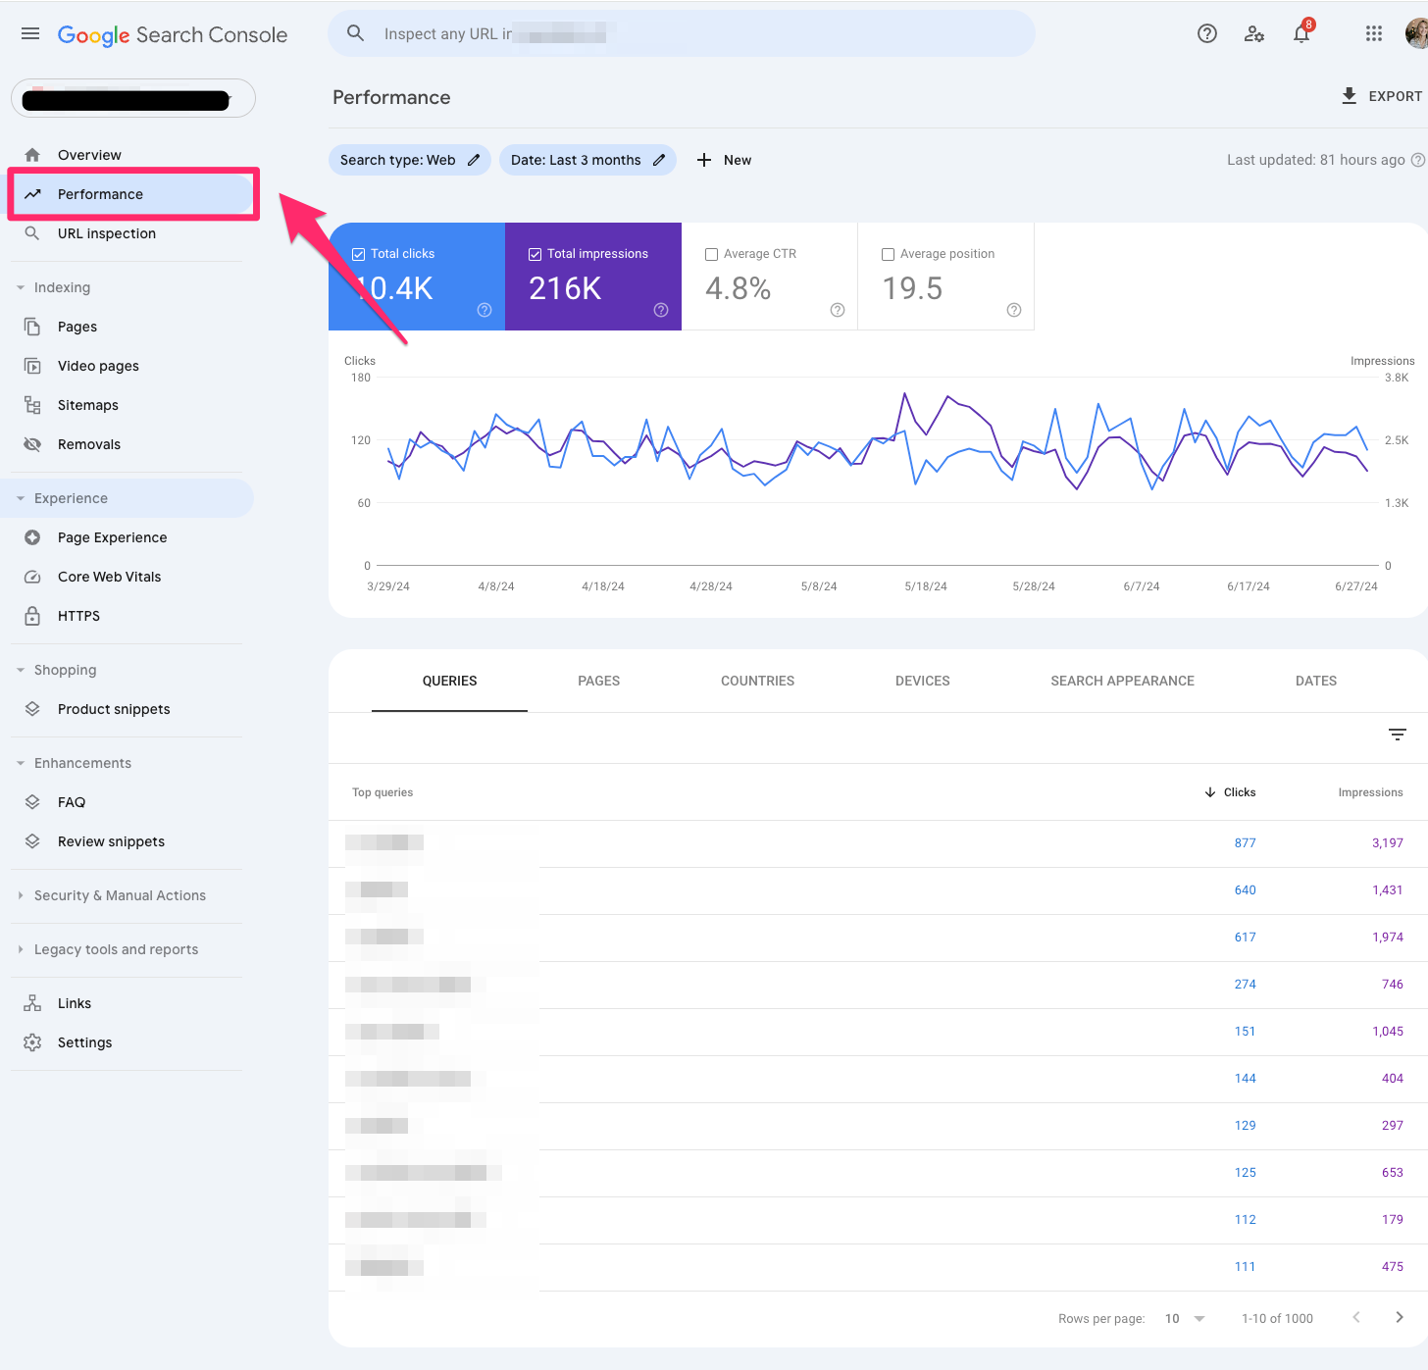1428x1370 pixels.
Task: Uncheck the Total impressions checkbox
Action: pos(535,253)
